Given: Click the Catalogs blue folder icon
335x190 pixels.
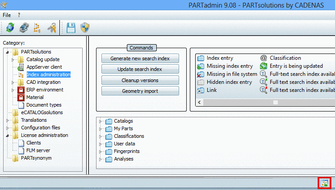Looking at the screenshot, I should [109, 121].
